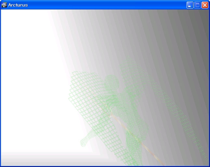Minimize the Arcturus window
This screenshot has width=210, height=167.
[x=190, y=5]
